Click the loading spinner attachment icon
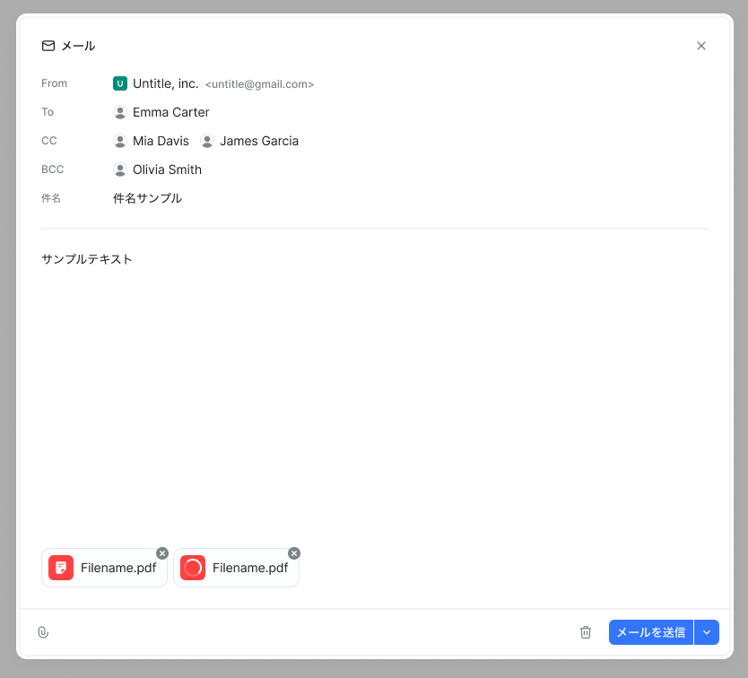This screenshot has width=748, height=678. pos(193,568)
